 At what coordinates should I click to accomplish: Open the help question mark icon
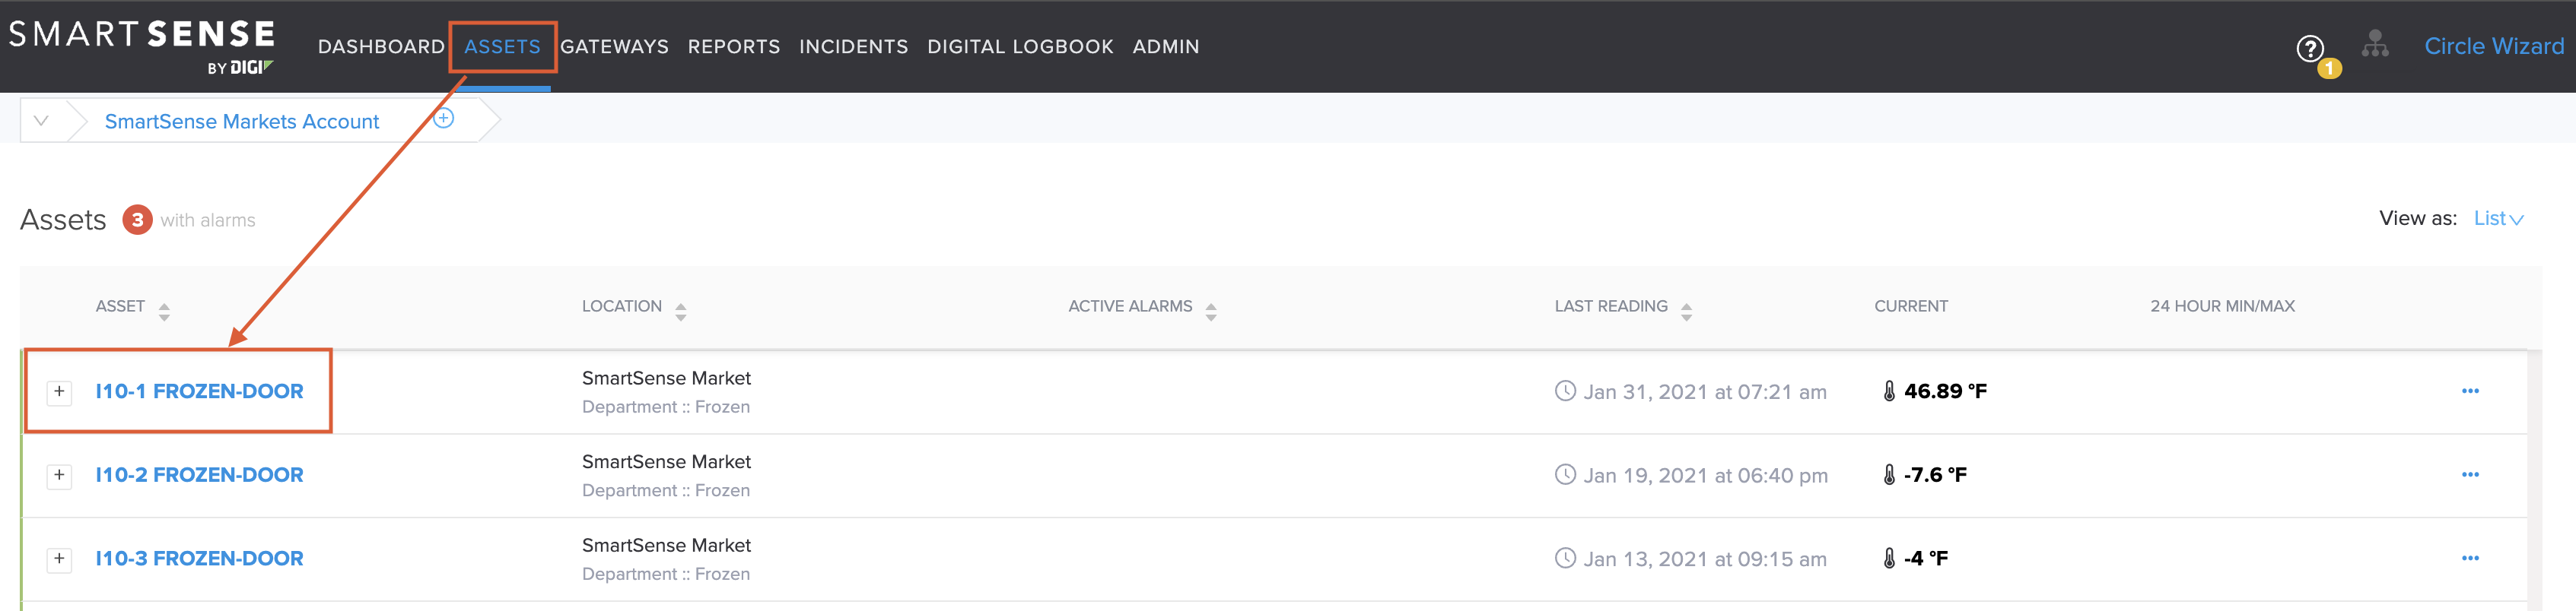(x=2310, y=48)
